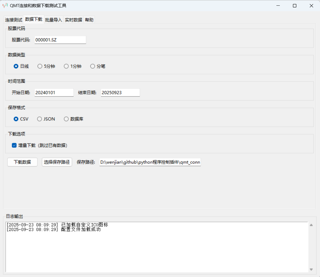Click the 股票代码 input field
Viewport: 320px width, 277px height.
(60, 40)
